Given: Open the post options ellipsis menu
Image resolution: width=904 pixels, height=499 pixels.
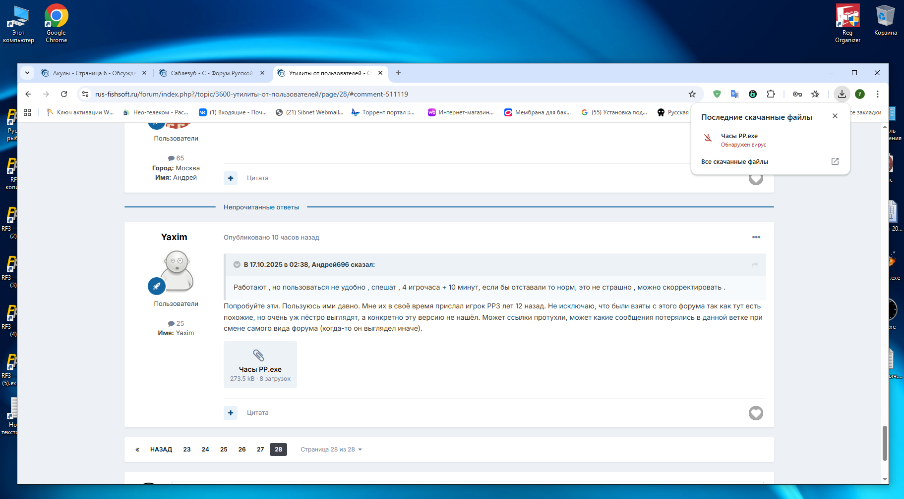Looking at the screenshot, I should [x=756, y=237].
